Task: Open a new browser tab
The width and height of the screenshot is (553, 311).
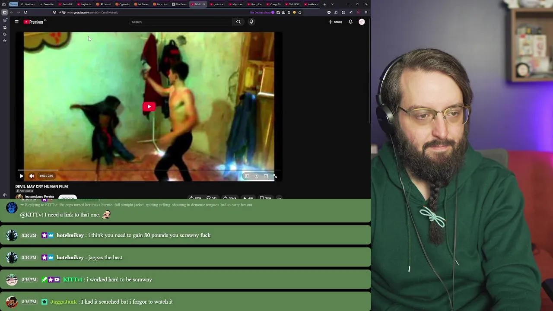Action: click(324, 4)
